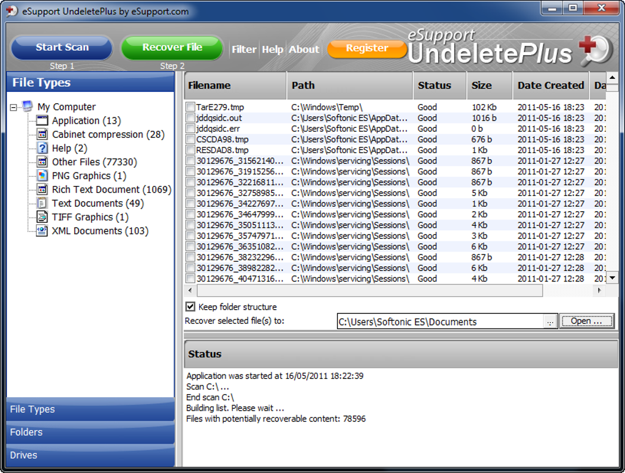Check the 30129676_34227697 file checkbox

pyautogui.click(x=191, y=203)
